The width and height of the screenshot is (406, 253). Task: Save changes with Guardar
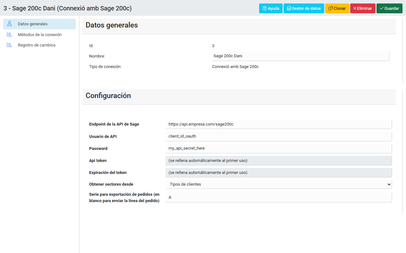point(390,9)
